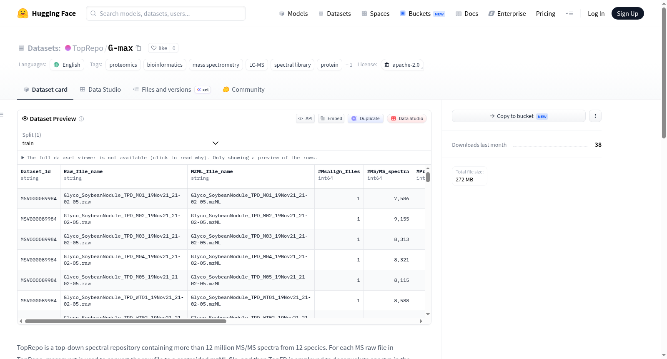Viewport: 667px width, 359px height.
Task: Open the train split dropdown
Action: coord(120,139)
